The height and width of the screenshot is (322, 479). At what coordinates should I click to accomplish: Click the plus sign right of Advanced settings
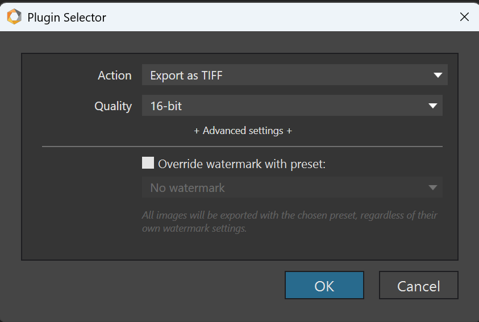289,131
